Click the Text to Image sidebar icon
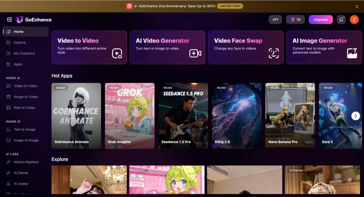Screen dimensions: 364x197 (9, 129)
